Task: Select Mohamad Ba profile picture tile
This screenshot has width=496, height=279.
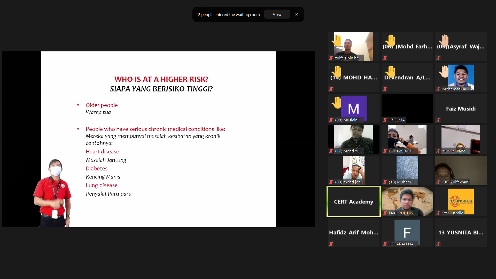Action: (461, 78)
